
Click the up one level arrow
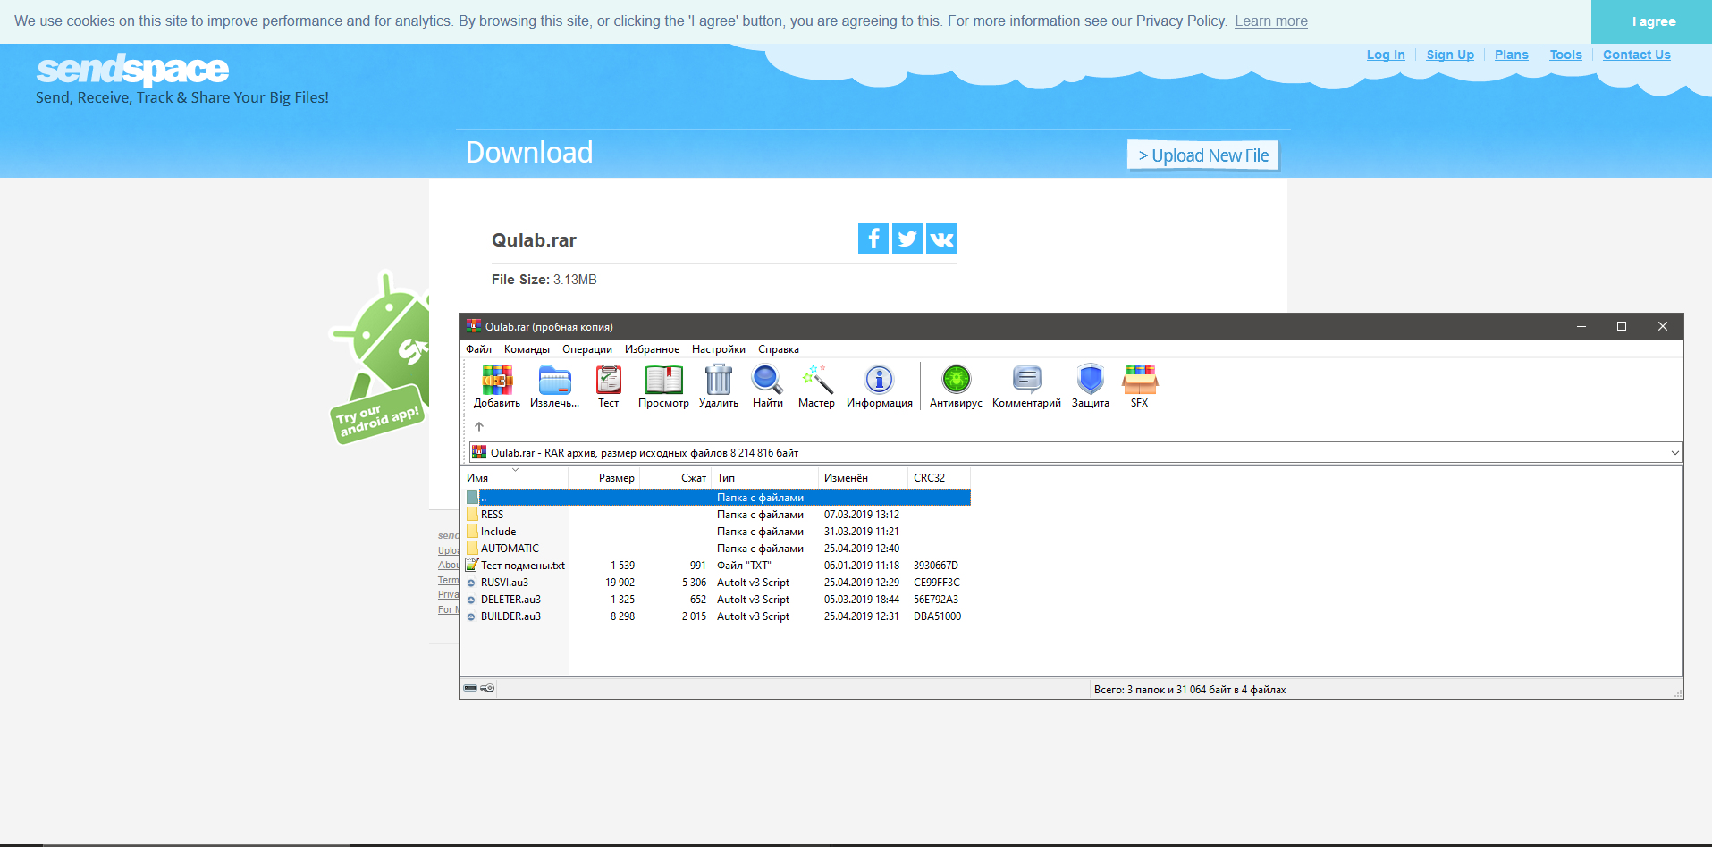[x=479, y=427]
